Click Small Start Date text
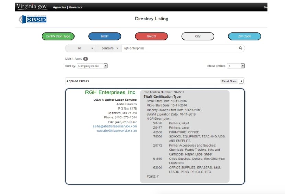The image size is (285, 194). point(167,101)
